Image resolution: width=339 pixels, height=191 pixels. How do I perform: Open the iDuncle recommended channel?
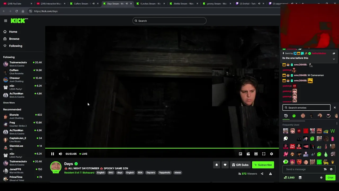click(x=23, y=116)
